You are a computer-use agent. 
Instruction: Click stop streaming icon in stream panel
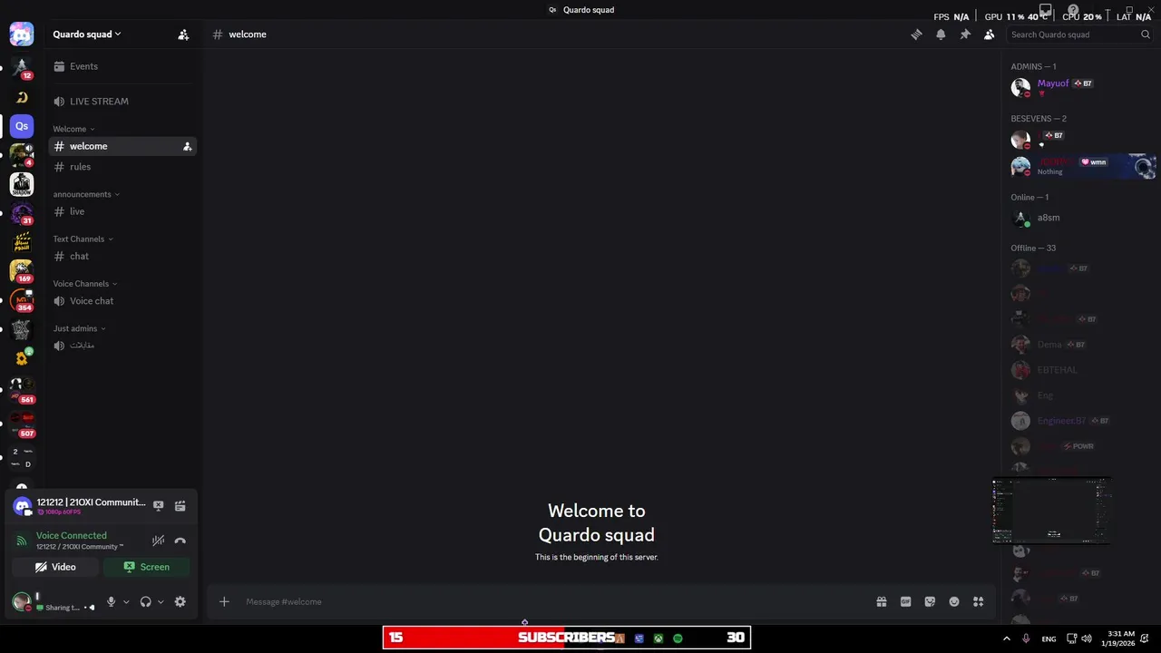point(158,506)
